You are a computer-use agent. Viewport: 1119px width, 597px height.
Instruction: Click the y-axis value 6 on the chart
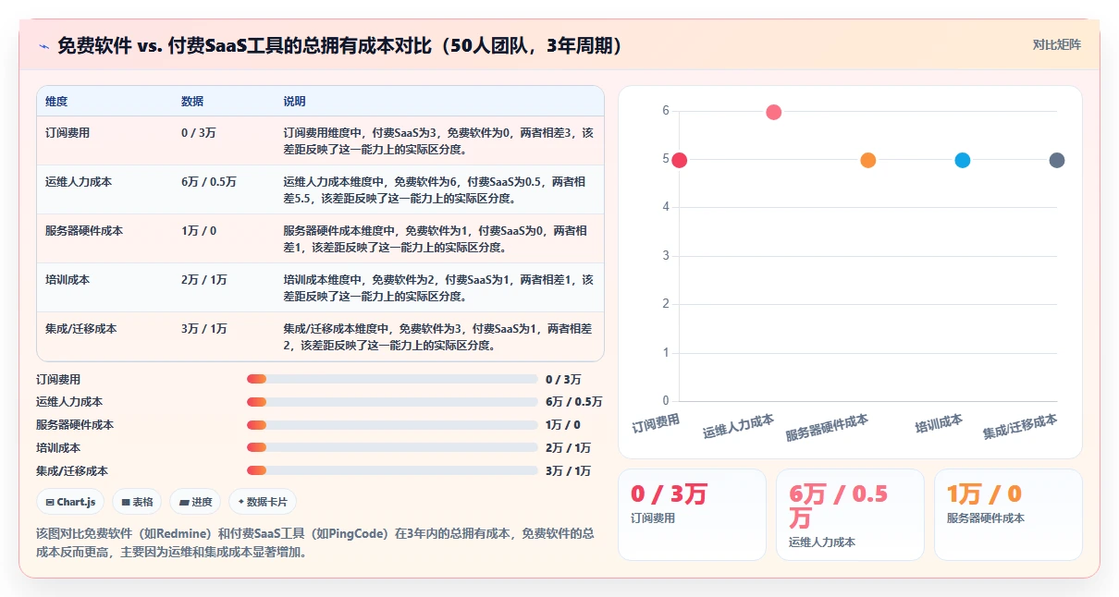[x=666, y=111]
